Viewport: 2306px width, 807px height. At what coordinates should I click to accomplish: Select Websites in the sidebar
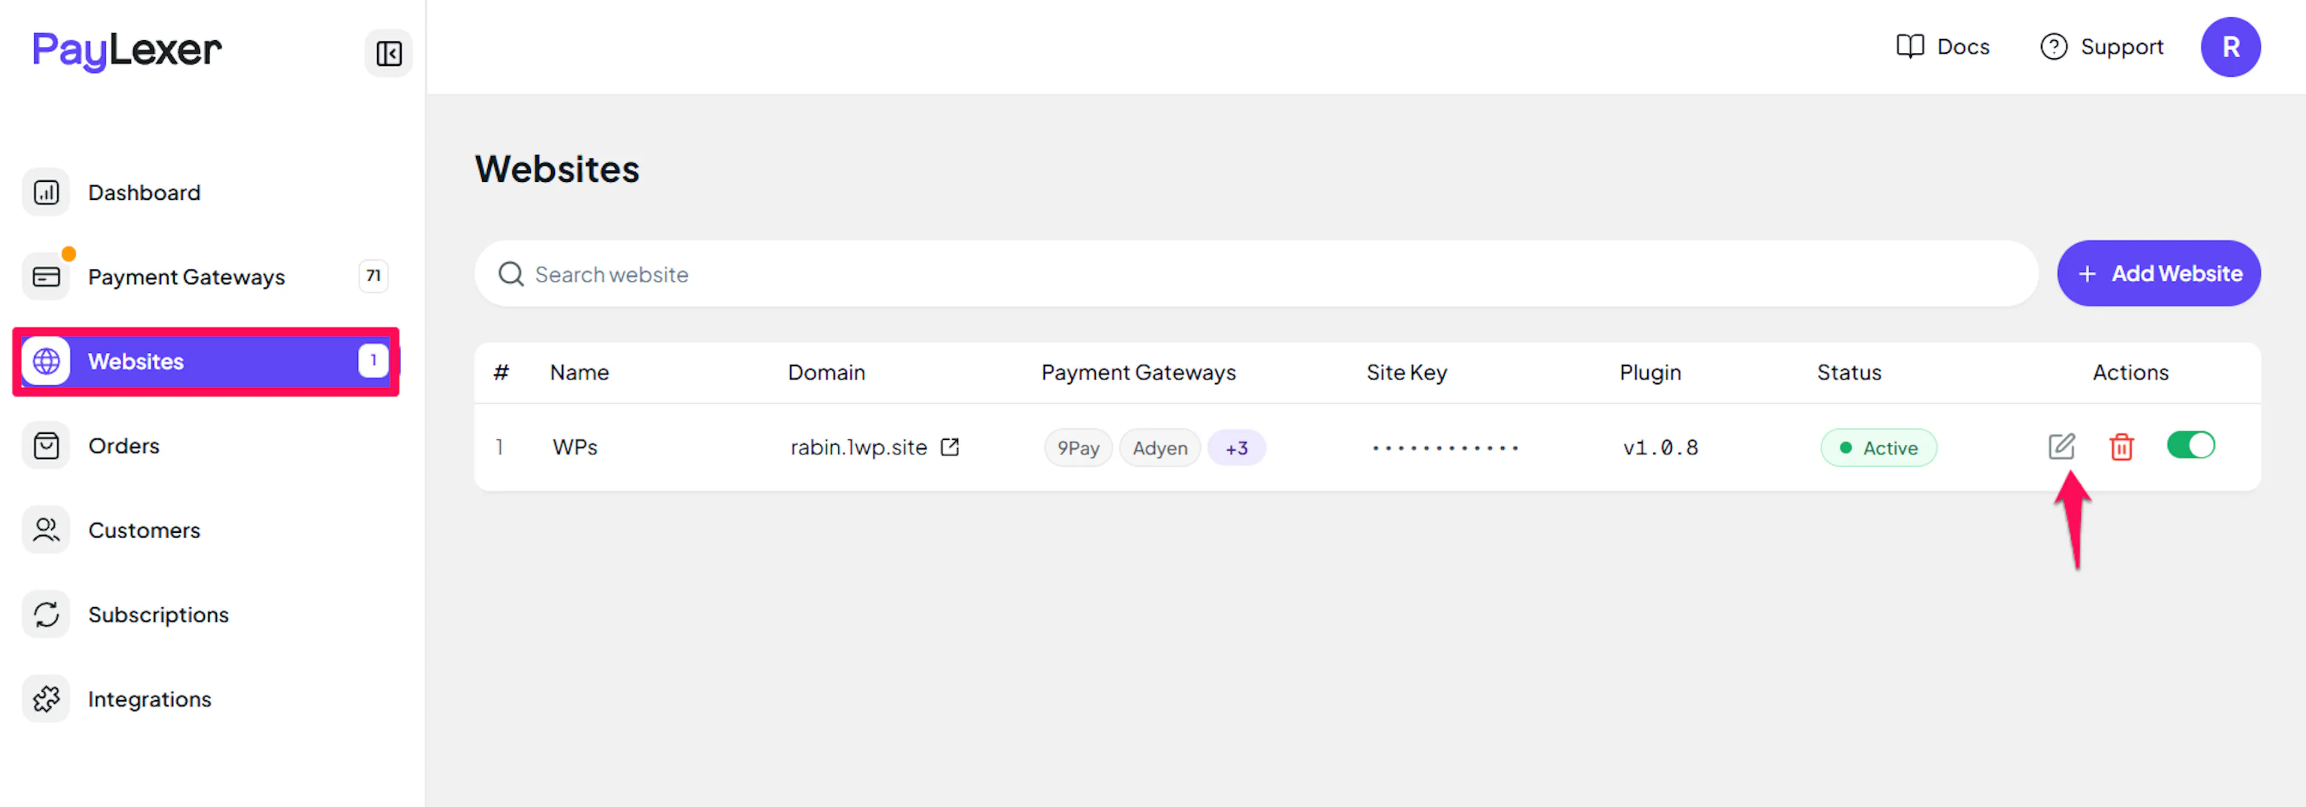tap(206, 361)
